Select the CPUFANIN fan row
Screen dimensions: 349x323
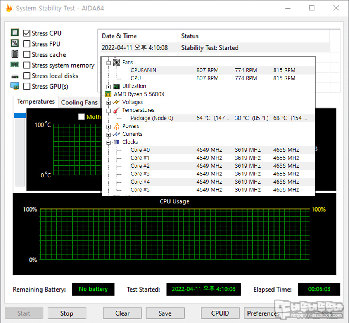click(222, 70)
